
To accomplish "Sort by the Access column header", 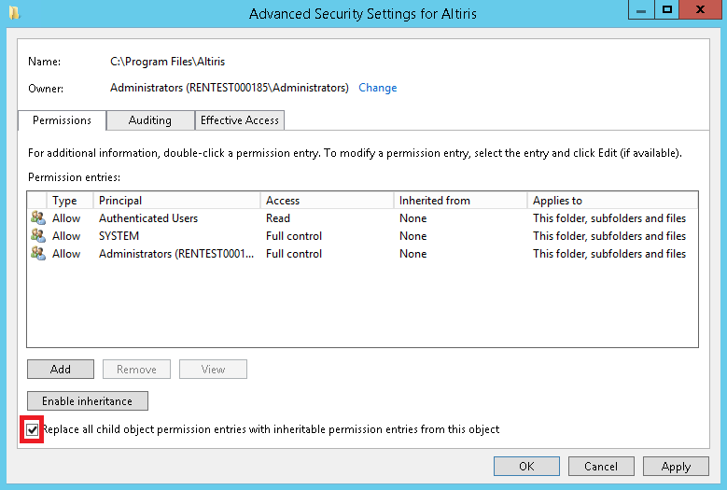I will [327, 201].
